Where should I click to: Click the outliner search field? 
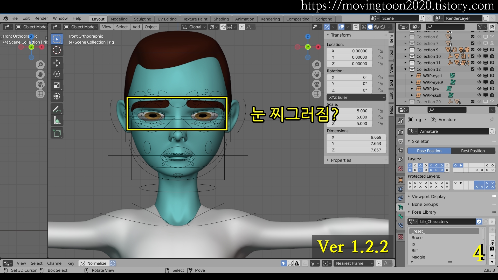[x=445, y=27]
